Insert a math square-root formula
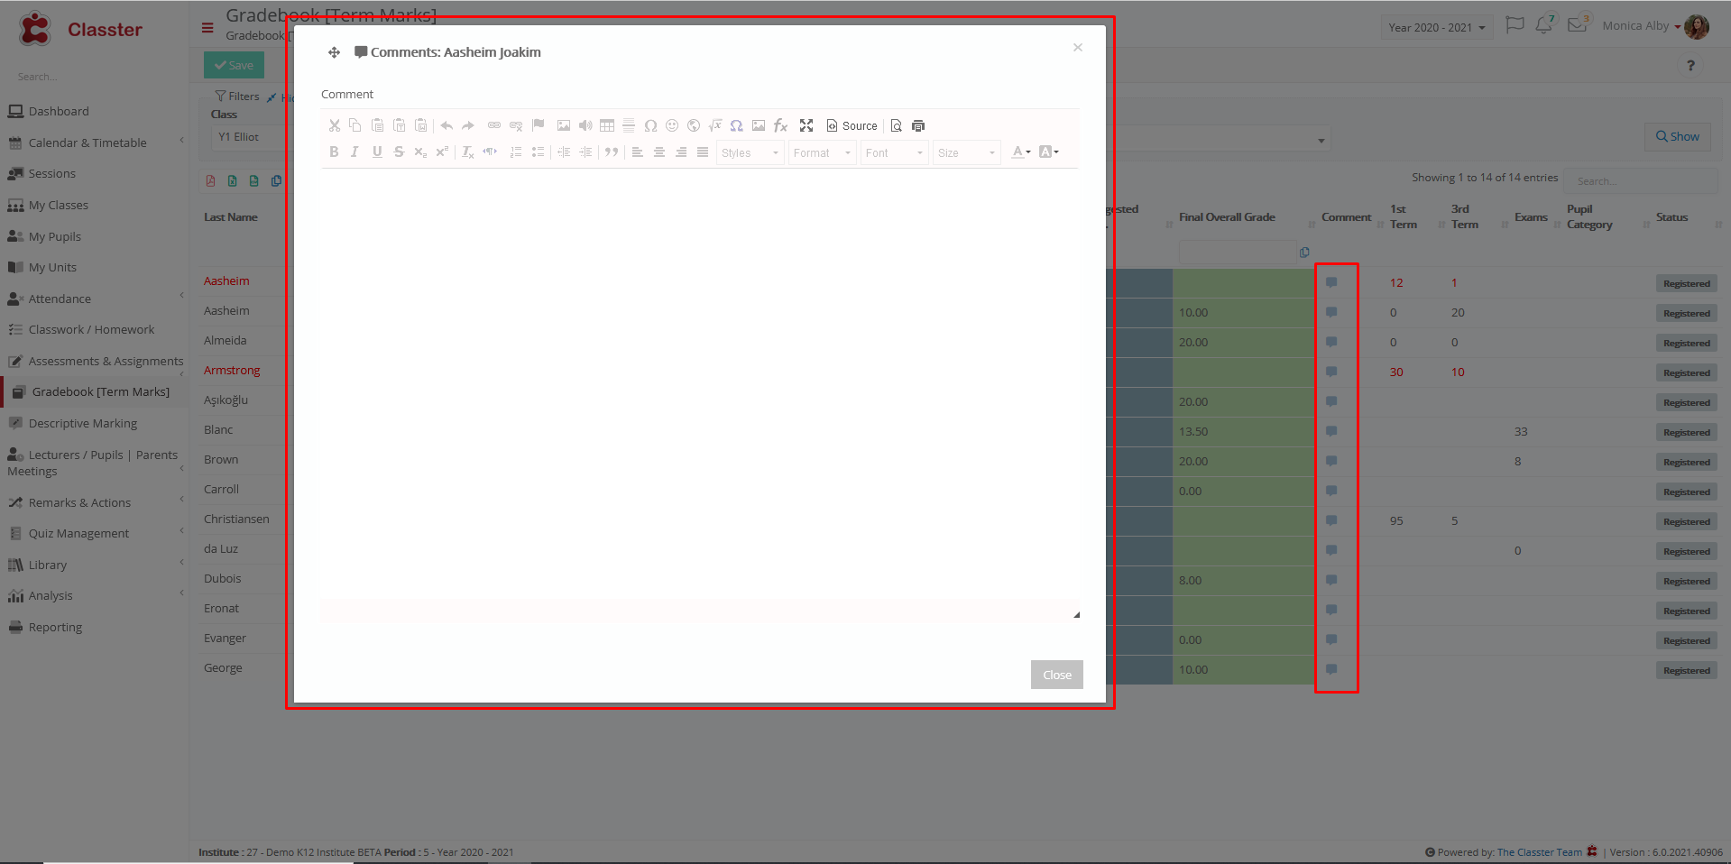1731x864 pixels. pyautogui.click(x=715, y=125)
